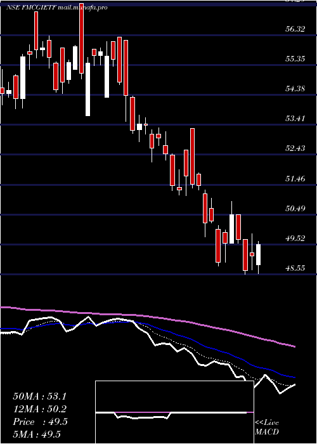Select the 55.35 price axis label
317x444 pixels.
(295, 59)
